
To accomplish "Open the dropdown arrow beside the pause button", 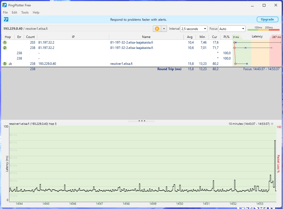I will click(164, 29).
